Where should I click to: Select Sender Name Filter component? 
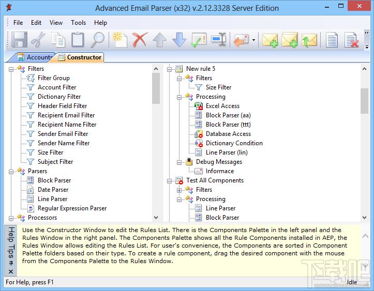click(x=64, y=143)
